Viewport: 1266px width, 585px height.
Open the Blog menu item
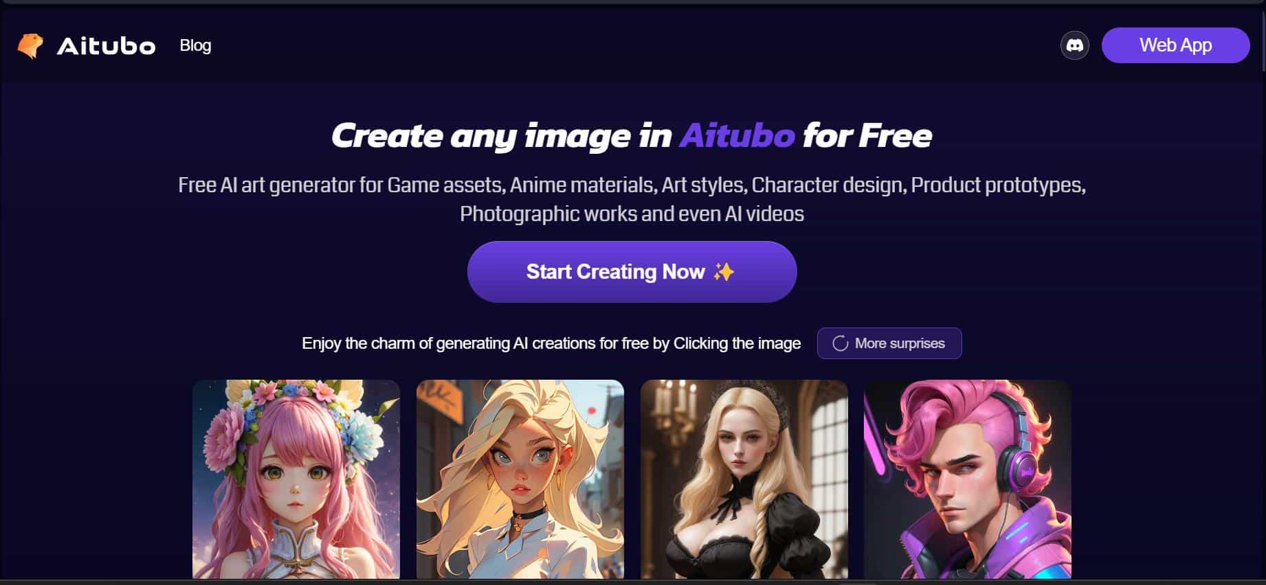pyautogui.click(x=195, y=45)
